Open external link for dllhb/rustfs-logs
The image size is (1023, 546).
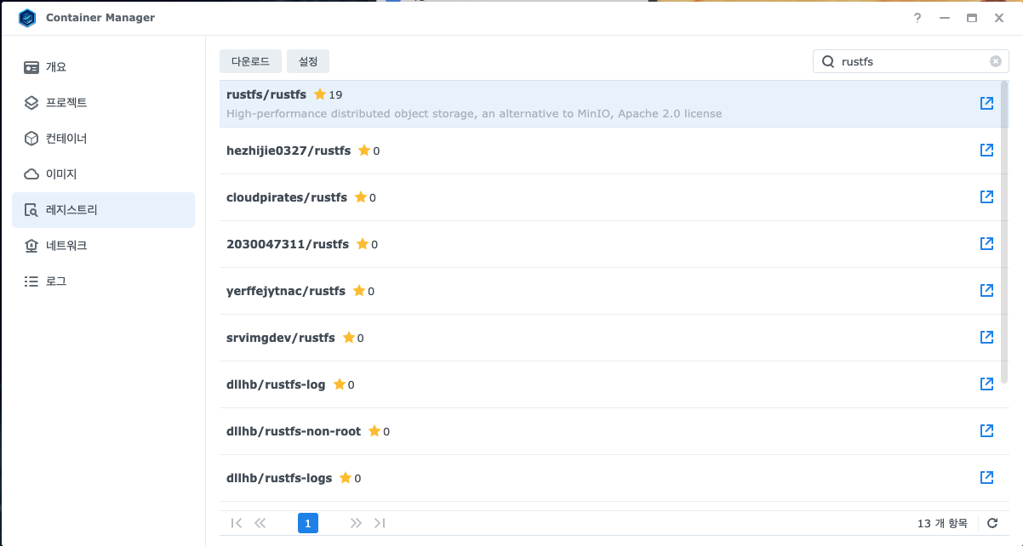[x=986, y=478]
